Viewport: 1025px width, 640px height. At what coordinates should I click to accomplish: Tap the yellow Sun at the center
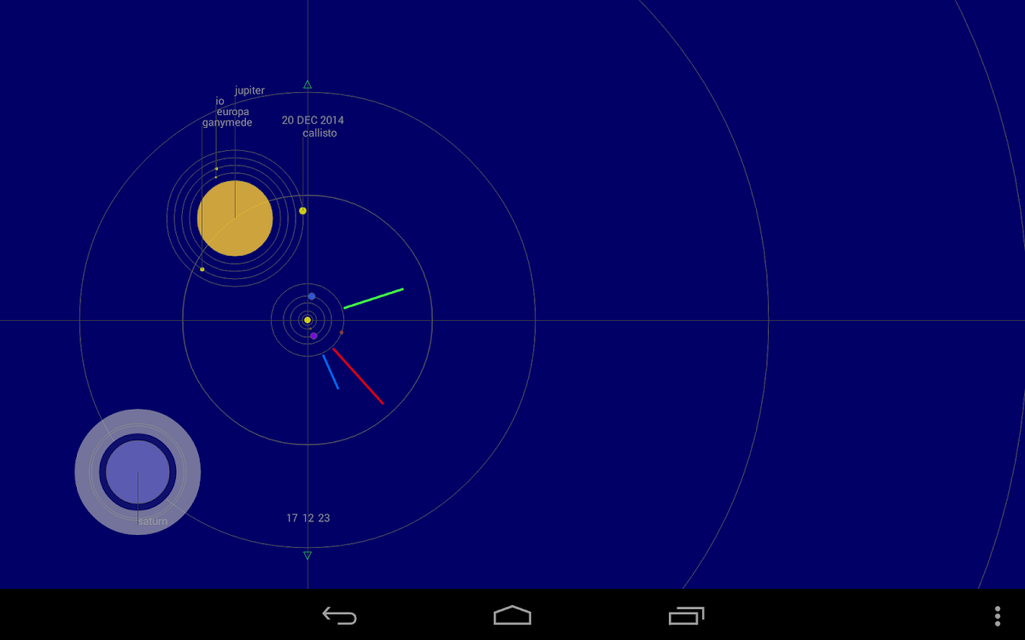pos(307,320)
